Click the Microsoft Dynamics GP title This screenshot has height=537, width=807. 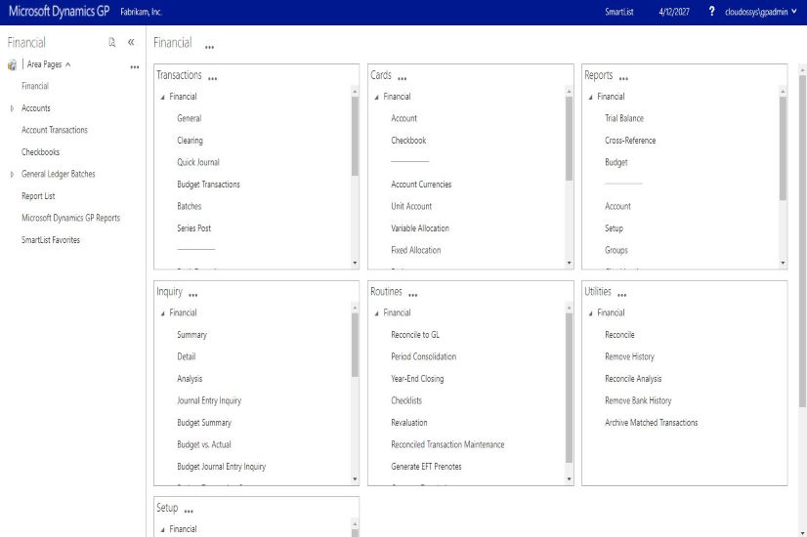59,12
